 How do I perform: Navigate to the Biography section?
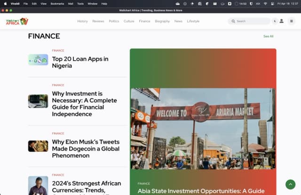pos(162,21)
